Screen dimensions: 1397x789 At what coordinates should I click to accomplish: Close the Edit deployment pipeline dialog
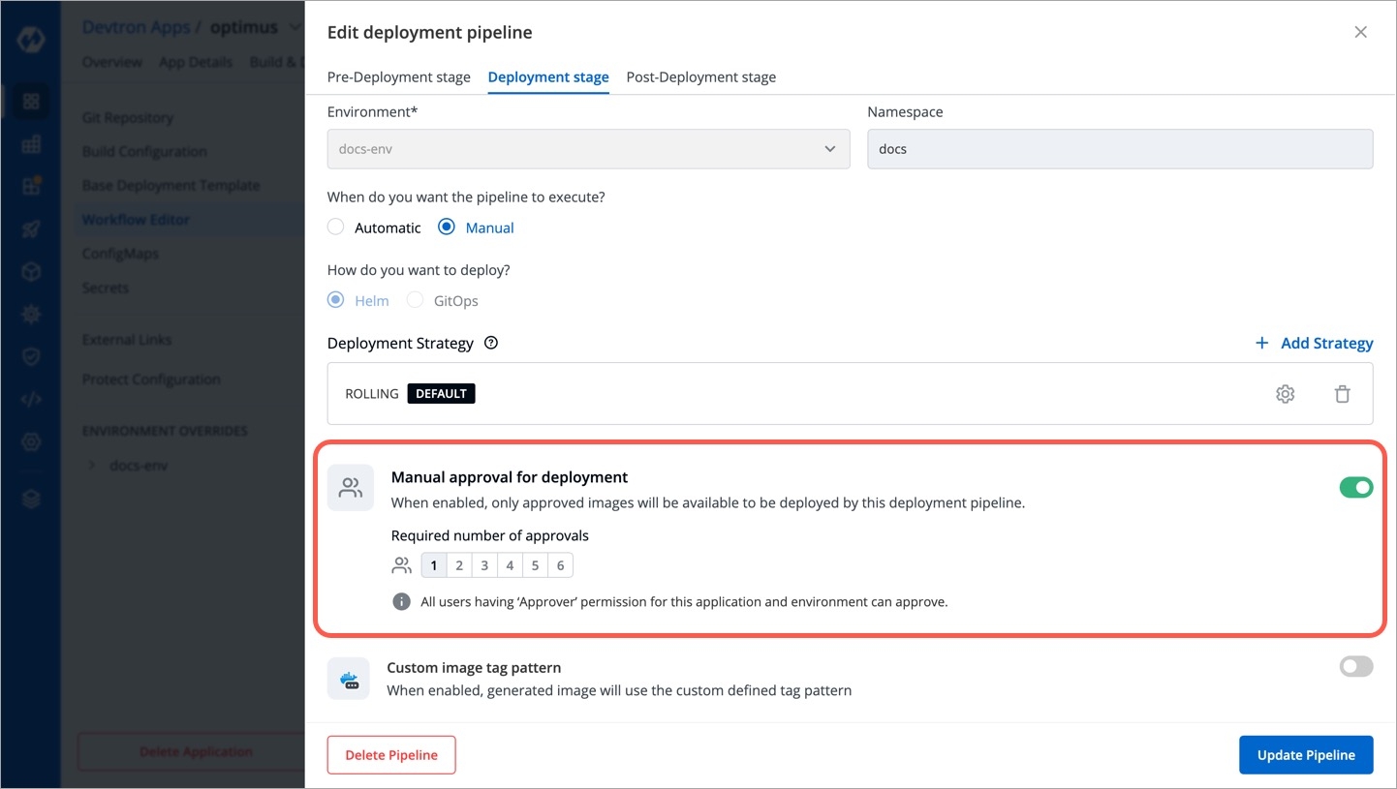point(1360,32)
